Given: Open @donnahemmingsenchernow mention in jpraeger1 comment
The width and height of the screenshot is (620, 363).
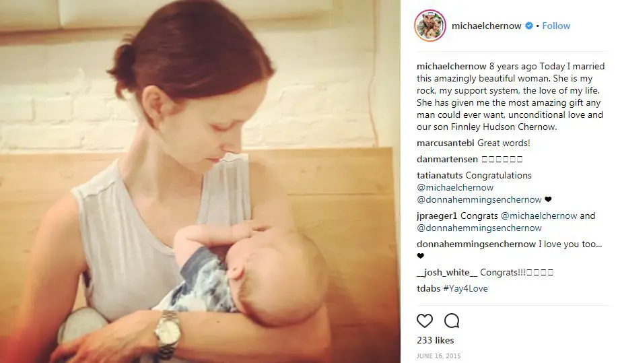Looking at the screenshot, I should tap(479, 228).
